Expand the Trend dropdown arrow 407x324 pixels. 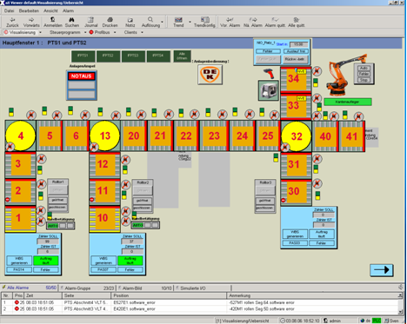pyautogui.click(x=190, y=22)
